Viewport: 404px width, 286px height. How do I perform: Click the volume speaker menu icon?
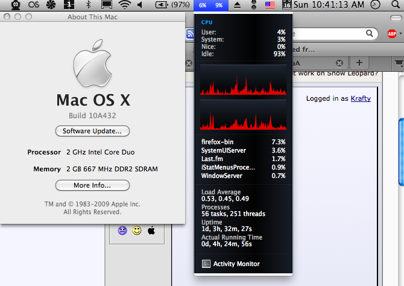(x=140, y=5)
